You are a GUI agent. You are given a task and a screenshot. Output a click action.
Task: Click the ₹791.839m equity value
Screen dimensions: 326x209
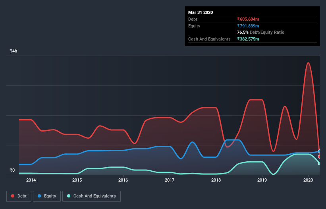pos(248,26)
